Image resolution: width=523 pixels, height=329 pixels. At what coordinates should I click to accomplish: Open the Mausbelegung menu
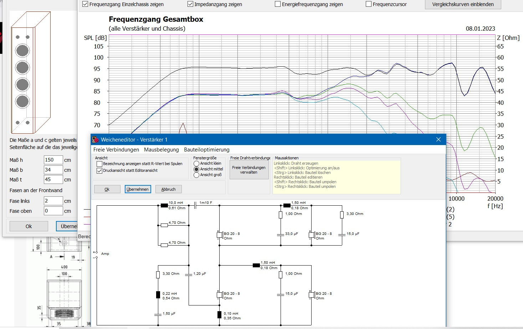click(x=161, y=150)
